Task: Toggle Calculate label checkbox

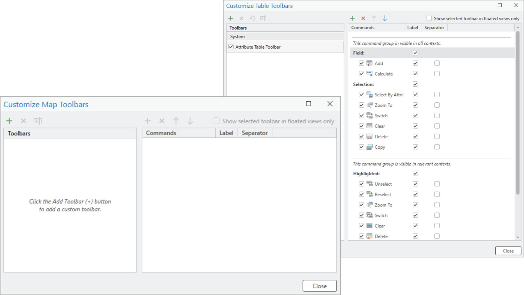Action: pos(415,74)
